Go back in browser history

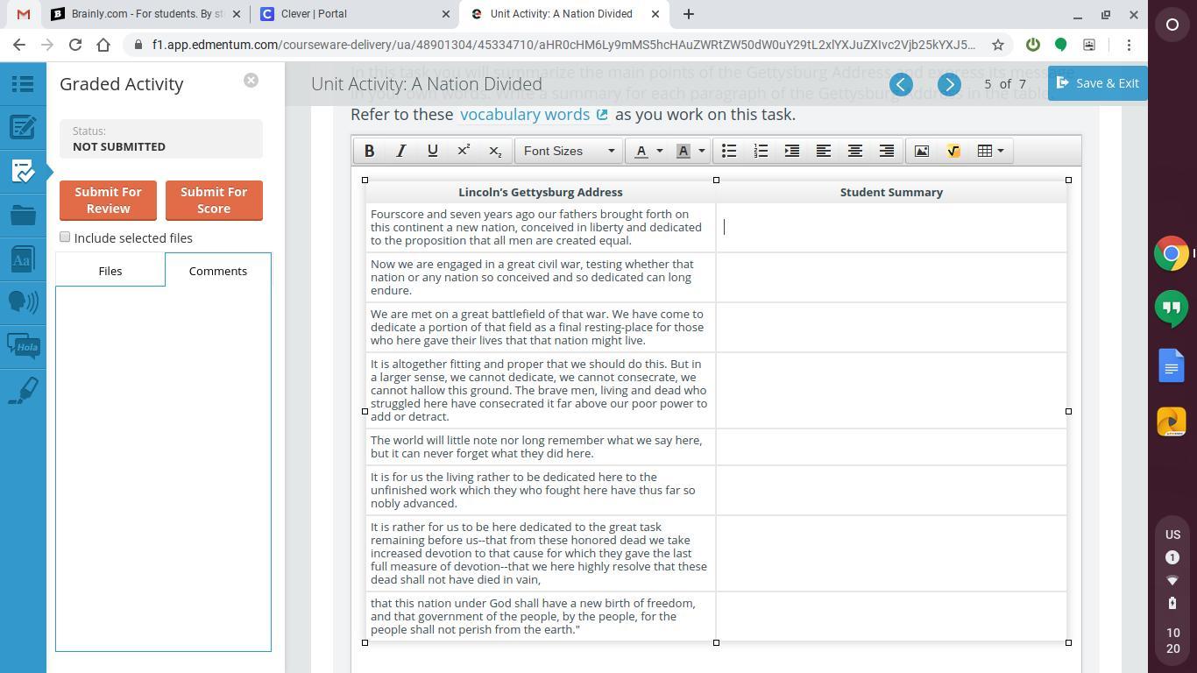[x=19, y=45]
